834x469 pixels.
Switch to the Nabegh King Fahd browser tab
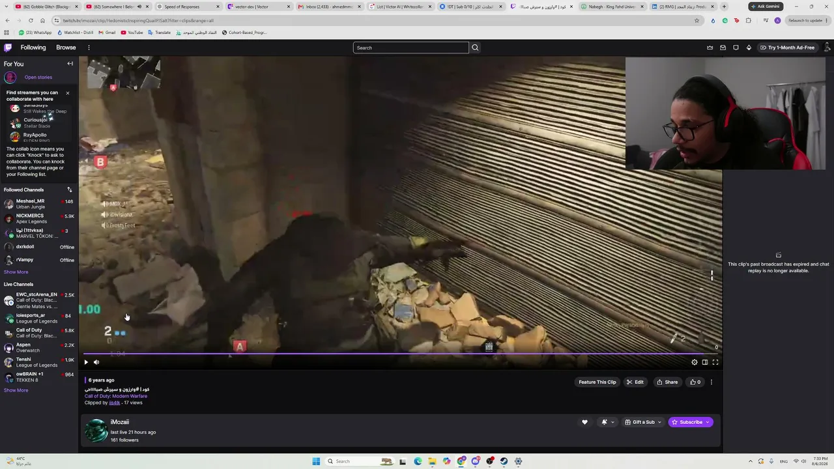[x=612, y=7]
